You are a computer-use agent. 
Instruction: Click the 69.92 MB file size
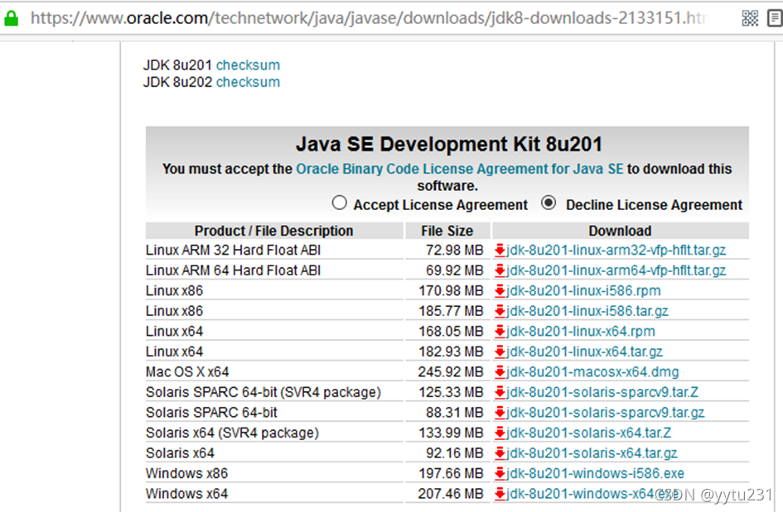tap(454, 270)
